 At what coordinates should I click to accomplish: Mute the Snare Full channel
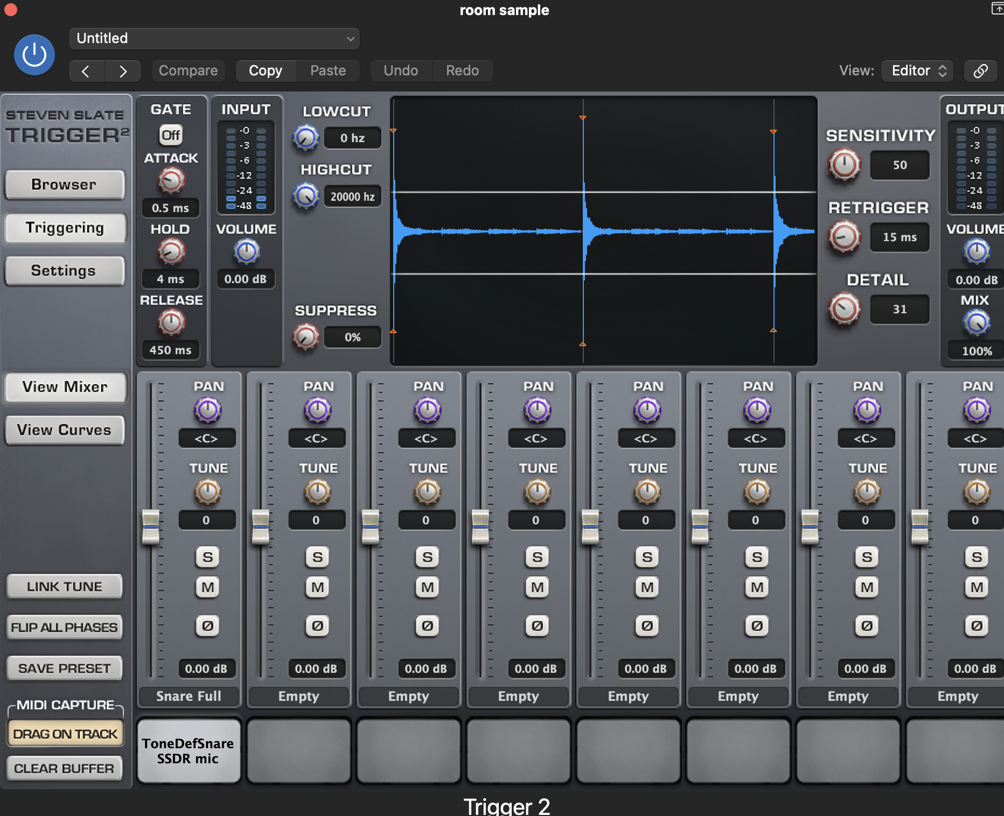pyautogui.click(x=207, y=587)
